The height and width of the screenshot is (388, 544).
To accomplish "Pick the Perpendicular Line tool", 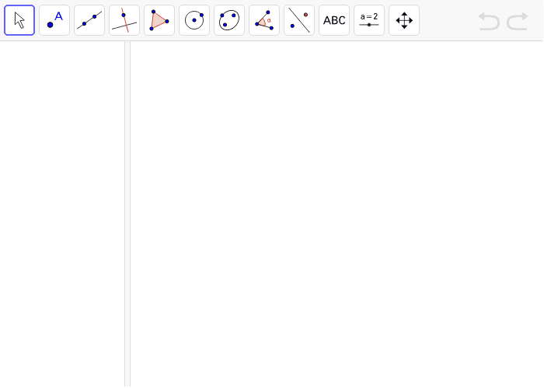I will point(124,20).
